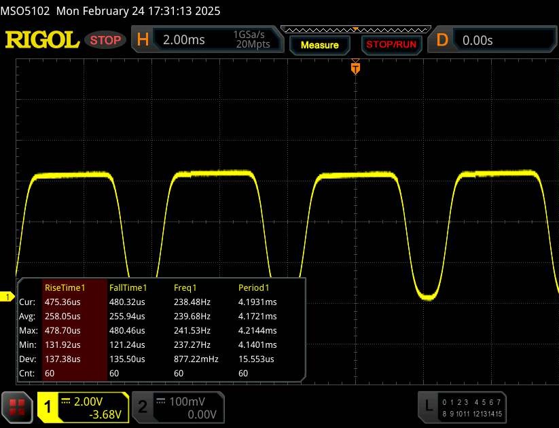Image resolution: width=559 pixels, height=428 pixels.
Task: Click the 1GSa/s sample rate readout
Action: click(x=249, y=35)
